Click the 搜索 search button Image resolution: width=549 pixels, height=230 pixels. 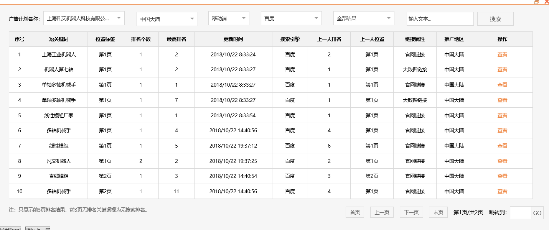[x=495, y=18]
